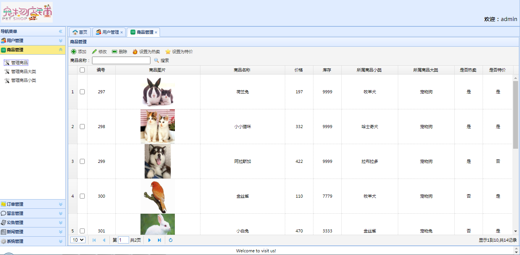Select the checkbox for product 299
Image resolution: width=520 pixels, height=255 pixels.
click(82, 161)
